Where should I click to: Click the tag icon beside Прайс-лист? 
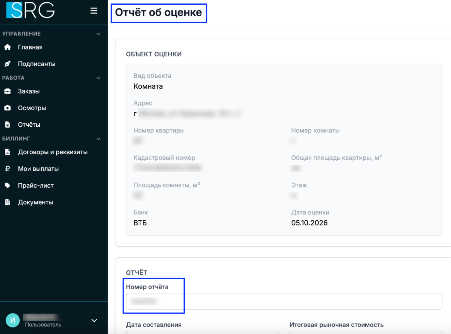pos(8,185)
